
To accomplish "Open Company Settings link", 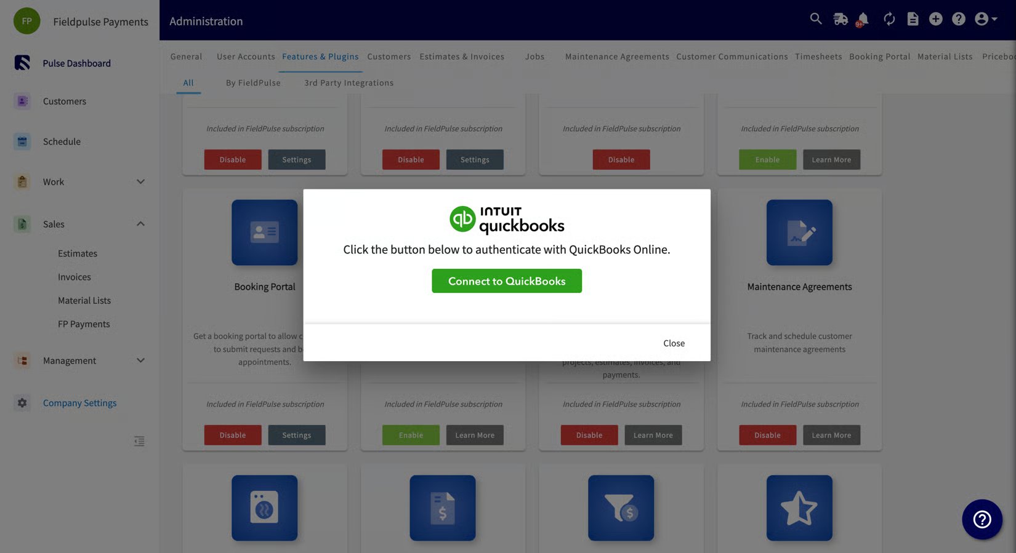I will 79,403.
